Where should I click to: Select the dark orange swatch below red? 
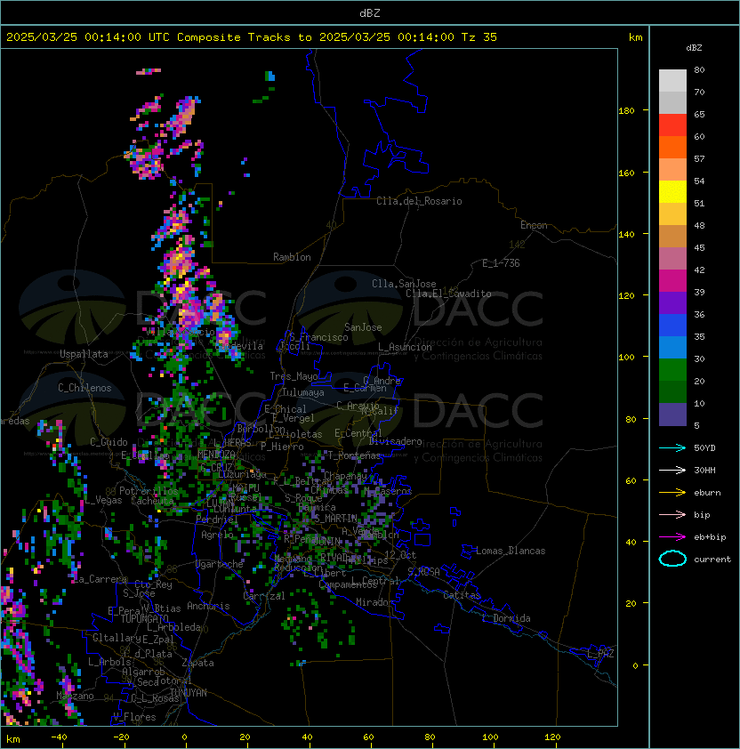tap(672, 147)
